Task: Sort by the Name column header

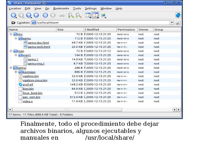Action: [x=32, y=30]
